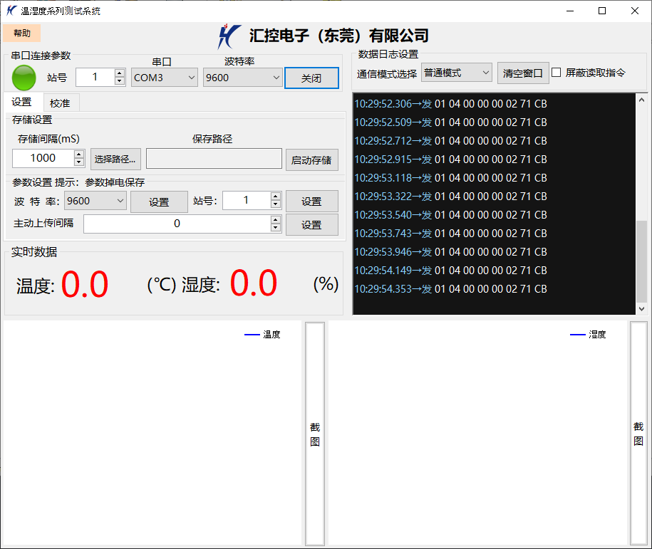Click the company logo in header
Screen dimensions: 652x549
[229, 36]
